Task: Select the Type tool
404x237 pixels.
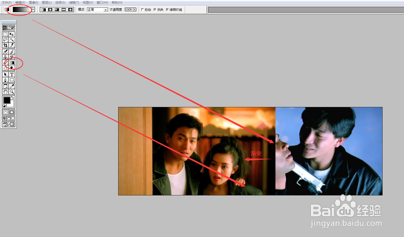Action: click(x=12, y=74)
